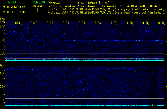The height and width of the screenshot is (109, 167).
Task: Click the Rch carrier line above 1.0 kHz
Action: pyautogui.click(x=85, y=69)
